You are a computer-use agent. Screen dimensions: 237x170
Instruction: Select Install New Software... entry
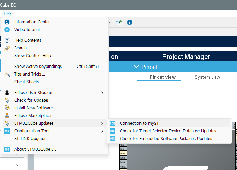[x=55, y=108]
